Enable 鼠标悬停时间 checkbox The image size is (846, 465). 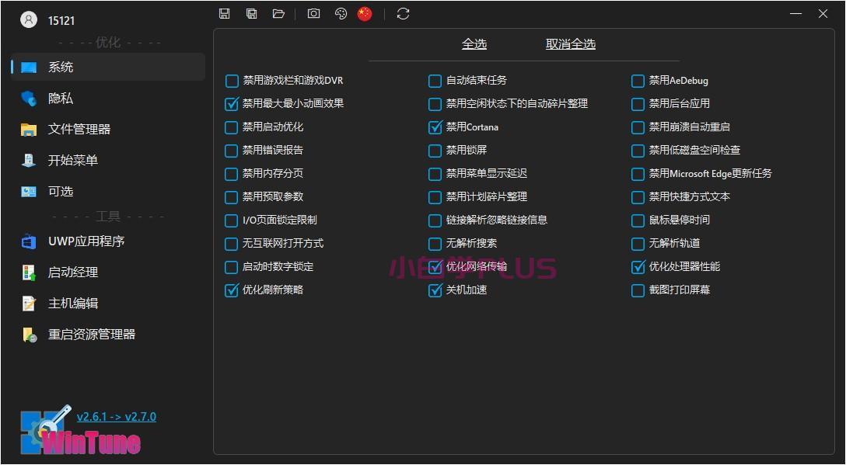tap(638, 220)
